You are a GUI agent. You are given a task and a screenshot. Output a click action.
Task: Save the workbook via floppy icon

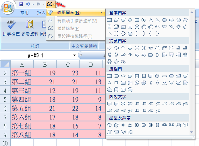pyautogui.click(x=21, y=4)
